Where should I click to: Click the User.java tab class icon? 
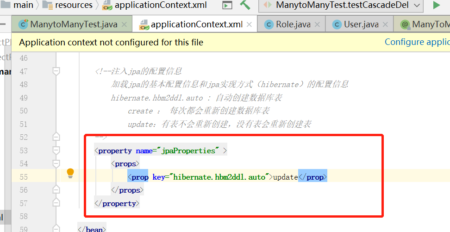[x=337, y=25]
